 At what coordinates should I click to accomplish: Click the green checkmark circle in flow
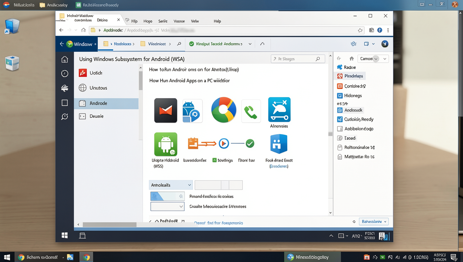point(250,143)
